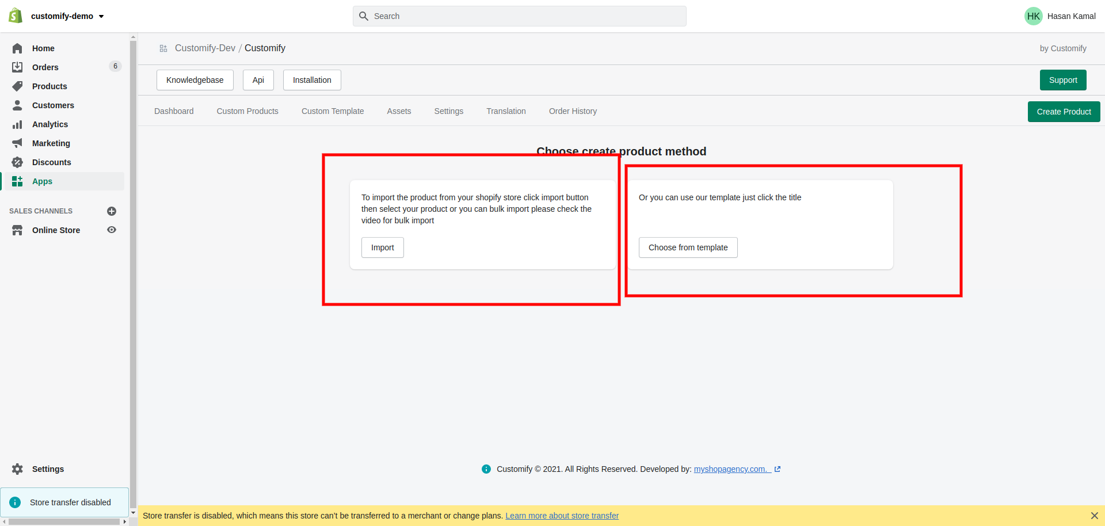Click the sidebar horizontal scrollbar thumb
Viewport: 1105px width, 526px height.
tap(64, 521)
